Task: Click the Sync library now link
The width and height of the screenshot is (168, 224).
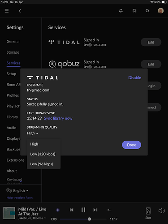Action: (58, 118)
